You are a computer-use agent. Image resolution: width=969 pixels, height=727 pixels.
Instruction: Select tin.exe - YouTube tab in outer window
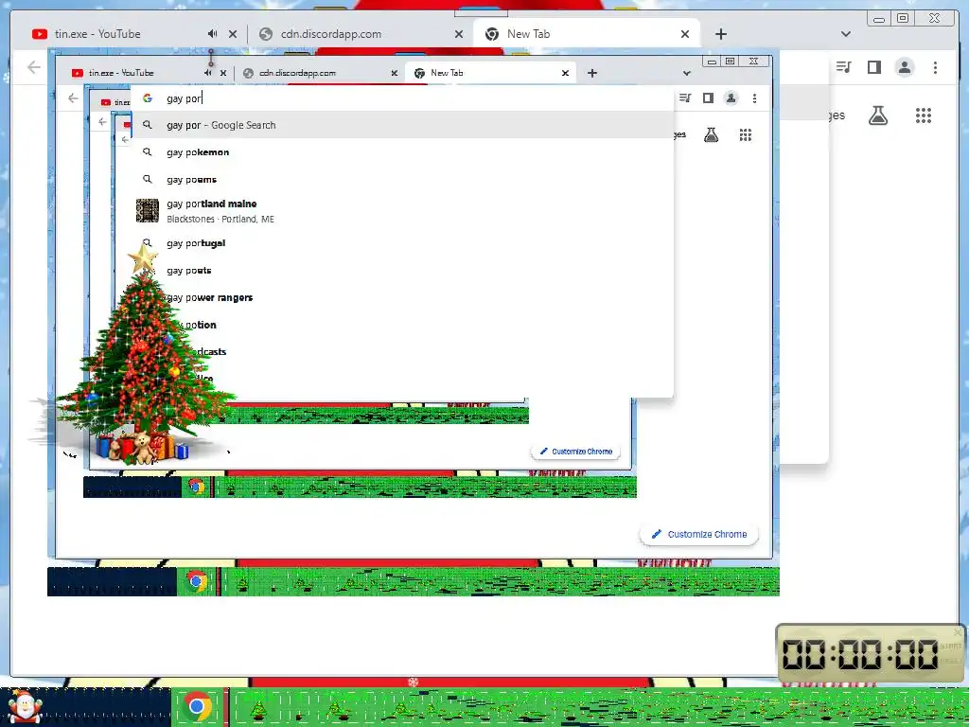[x=97, y=34]
